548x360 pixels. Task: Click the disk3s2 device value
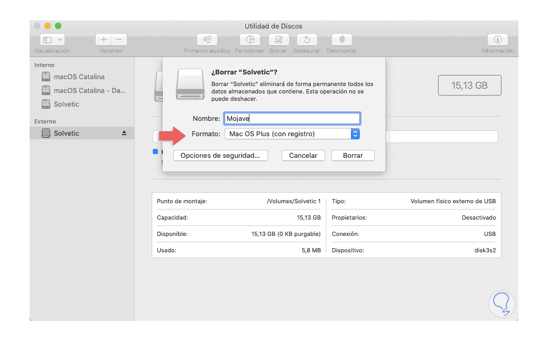coord(485,250)
